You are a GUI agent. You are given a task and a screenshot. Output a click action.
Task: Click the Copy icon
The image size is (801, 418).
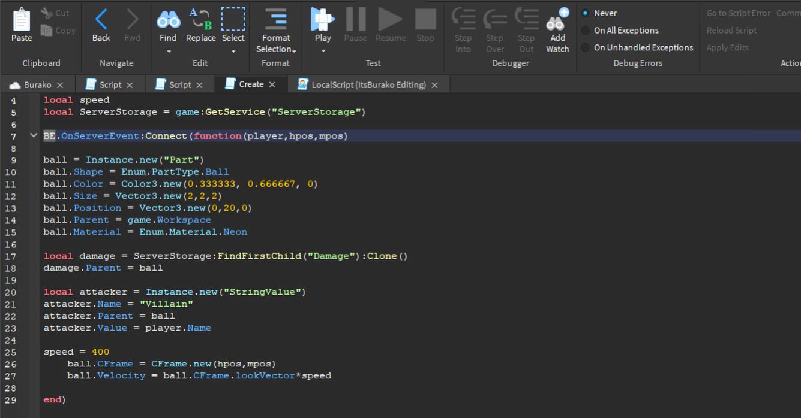[46, 31]
